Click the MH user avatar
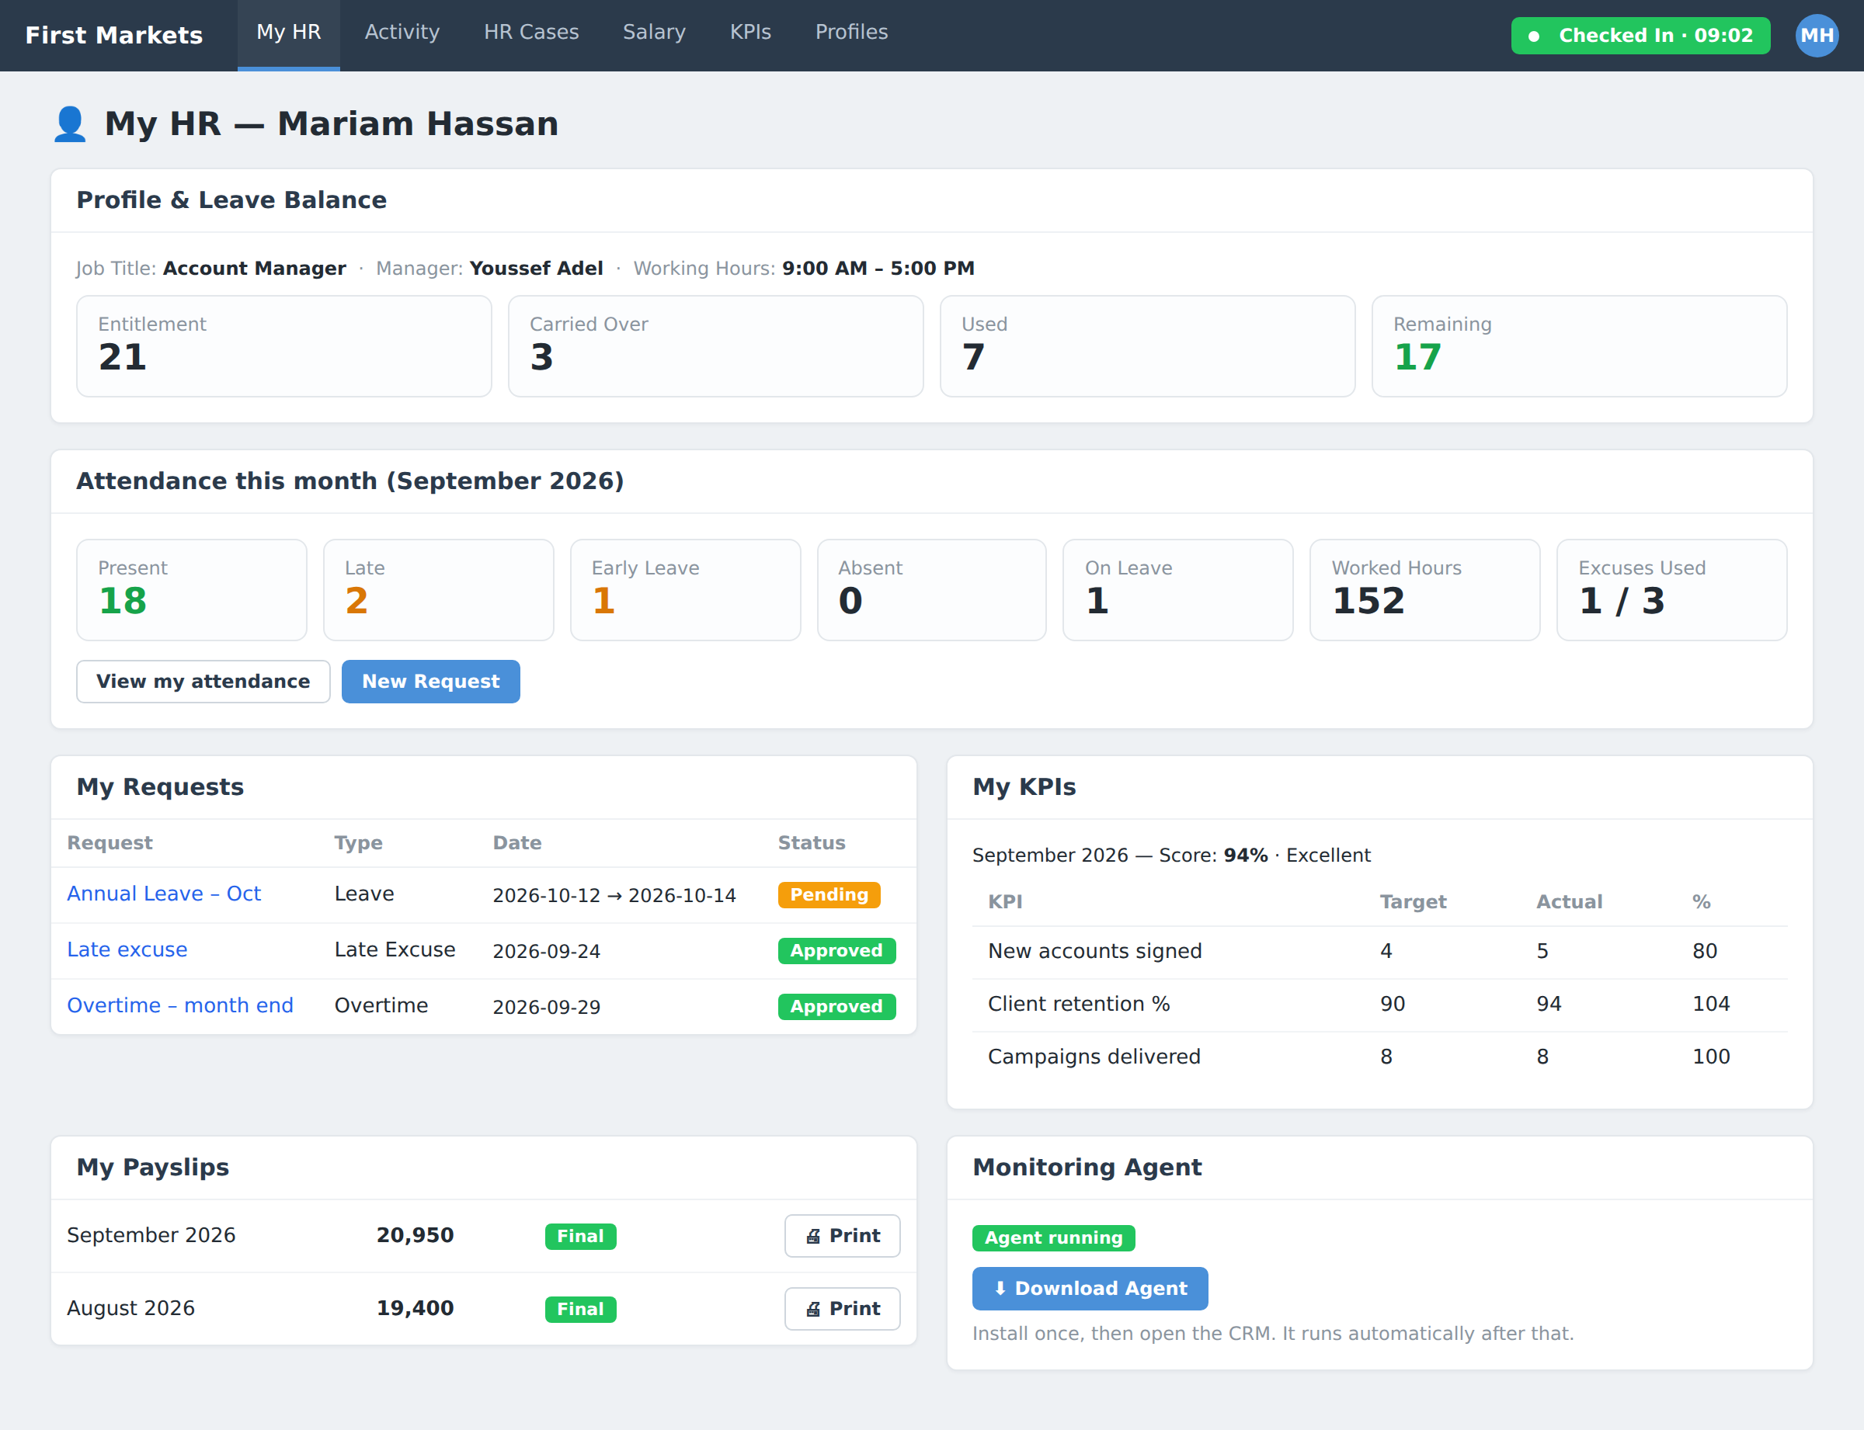1864x1430 pixels. [x=1817, y=36]
